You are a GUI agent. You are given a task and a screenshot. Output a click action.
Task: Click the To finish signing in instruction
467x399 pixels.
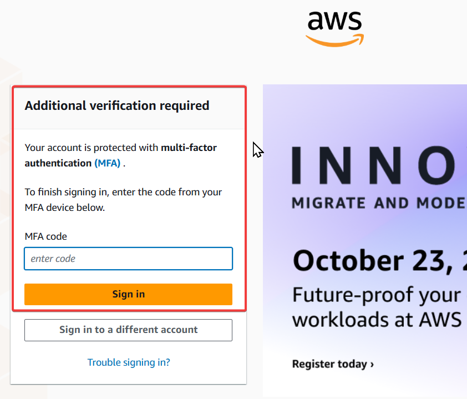click(x=123, y=192)
